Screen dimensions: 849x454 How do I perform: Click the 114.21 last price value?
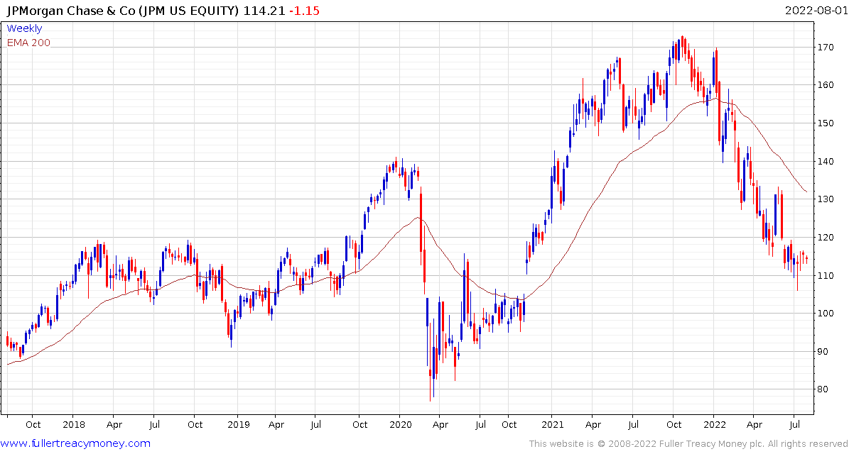coord(263,10)
